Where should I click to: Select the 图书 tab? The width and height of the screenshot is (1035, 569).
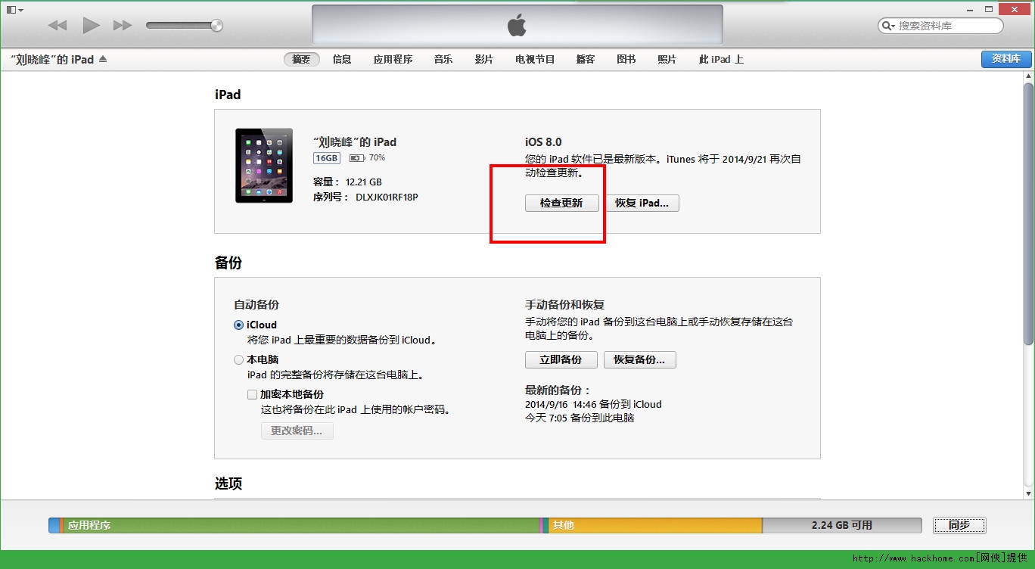(626, 59)
